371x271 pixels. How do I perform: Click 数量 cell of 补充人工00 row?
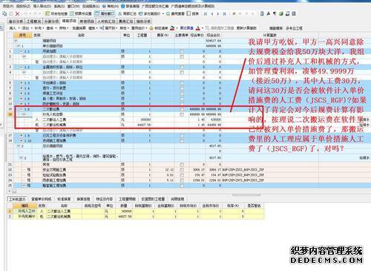click(124, 212)
